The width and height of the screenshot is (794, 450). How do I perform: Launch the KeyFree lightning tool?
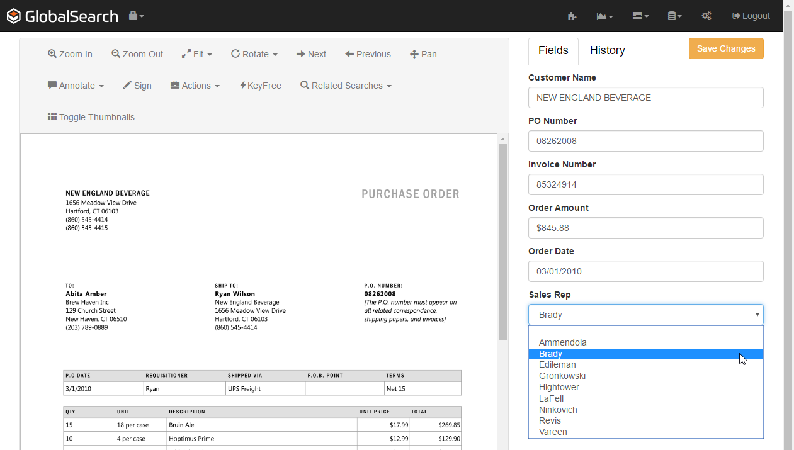tap(260, 86)
